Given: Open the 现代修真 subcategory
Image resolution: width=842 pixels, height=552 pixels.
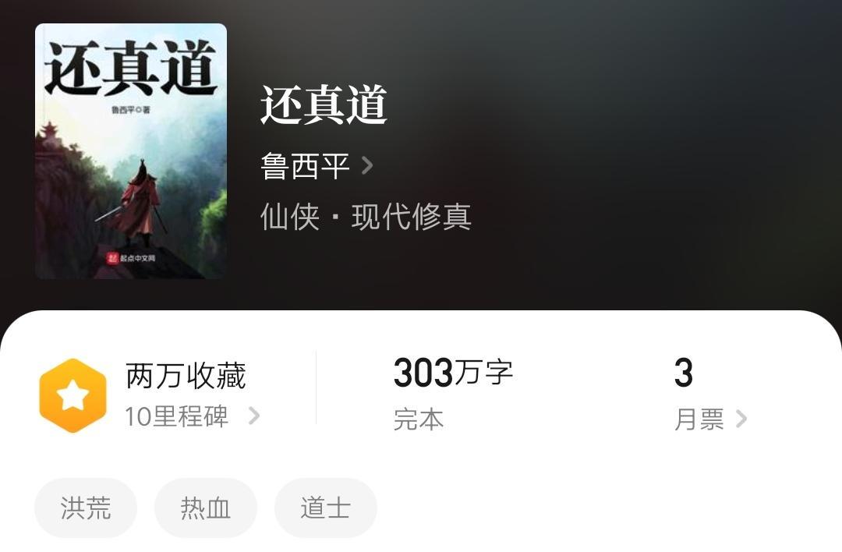Looking at the screenshot, I should pos(412,217).
